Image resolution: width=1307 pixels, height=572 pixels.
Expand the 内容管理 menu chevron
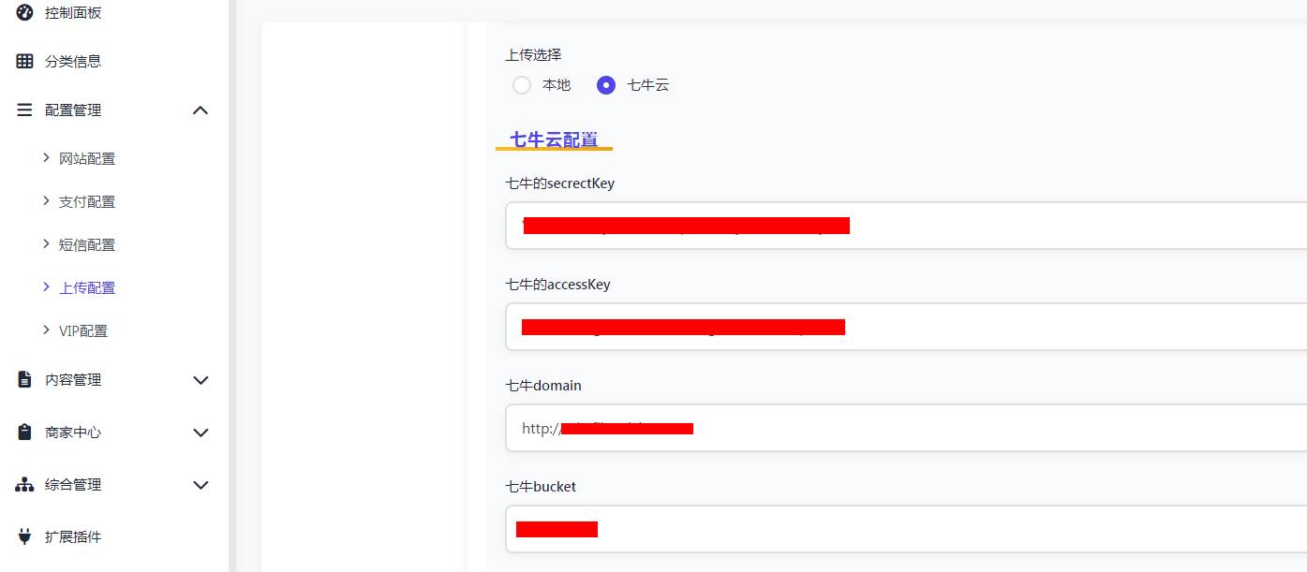[200, 380]
